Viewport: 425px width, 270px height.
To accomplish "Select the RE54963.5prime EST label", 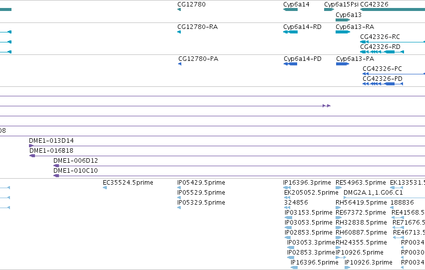I will tap(361, 183).
